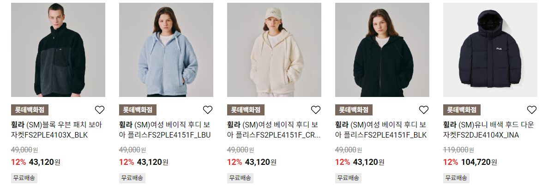Toggle wishlist heart for black women's hoodie fleece
Viewport: 542px width, 193px height.
[423, 110]
